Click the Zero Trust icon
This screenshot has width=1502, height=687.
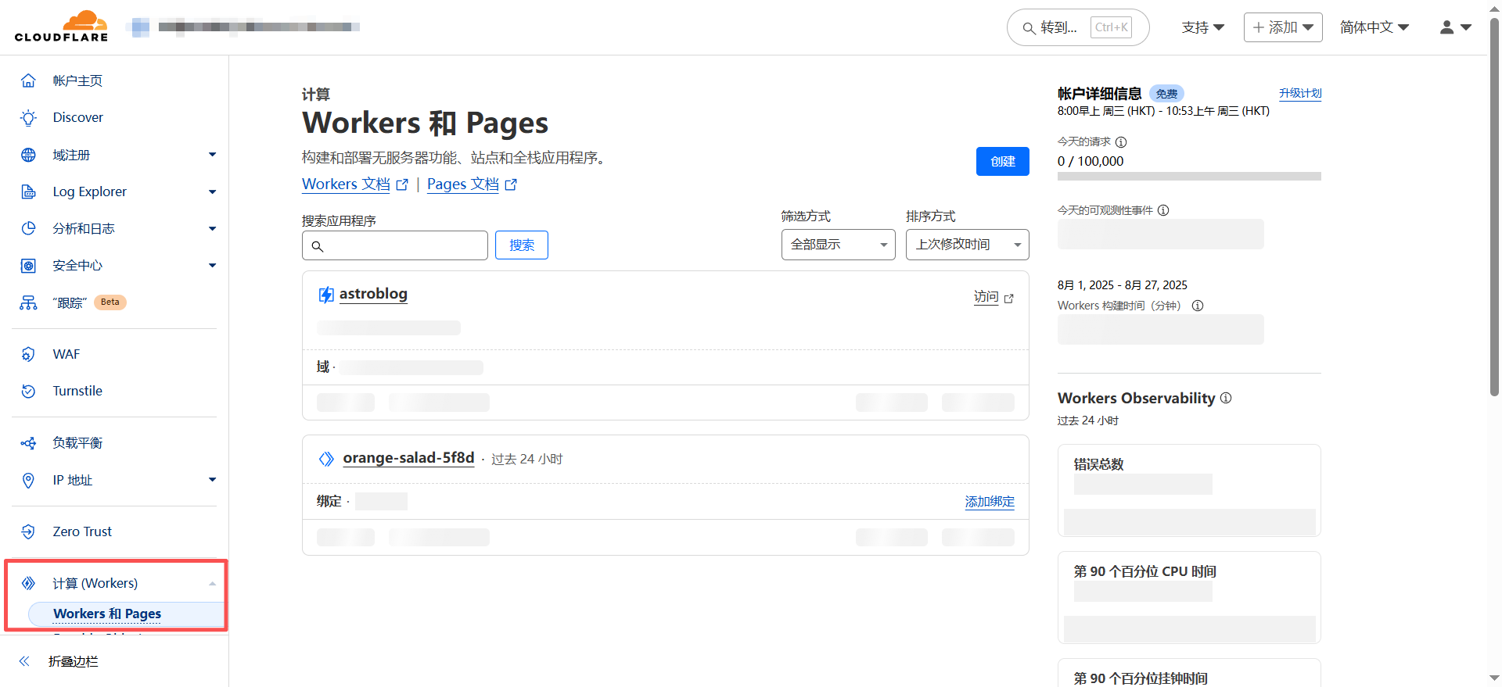[28, 531]
